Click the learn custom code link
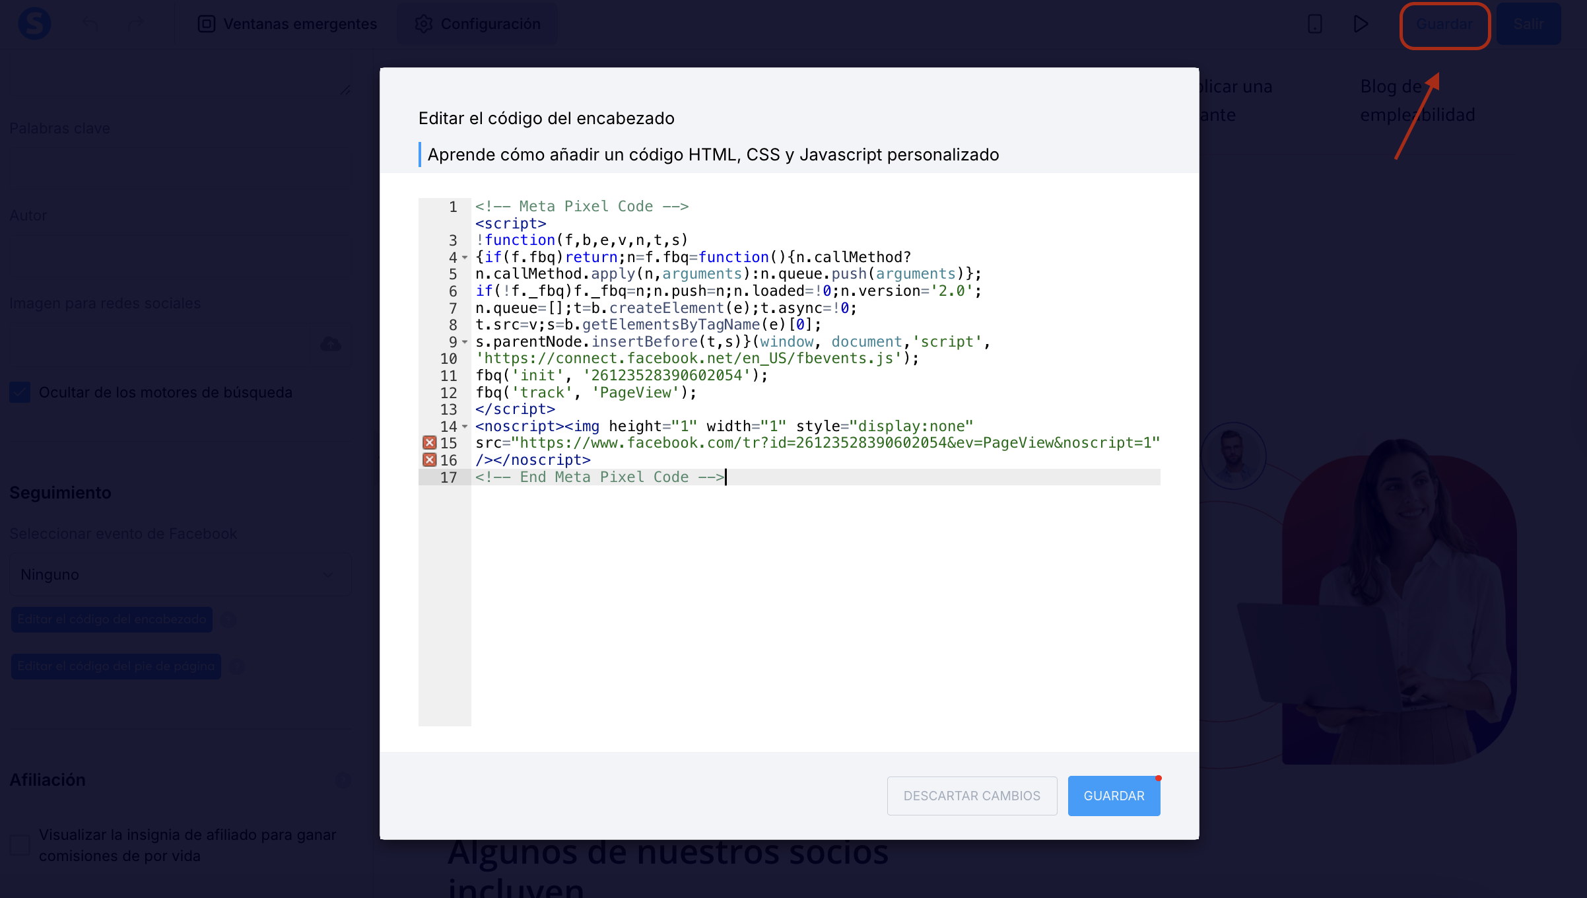This screenshot has width=1587, height=898. (x=713, y=155)
